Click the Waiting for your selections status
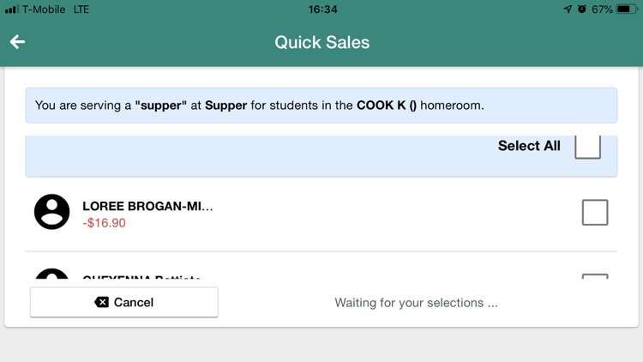 (416, 303)
